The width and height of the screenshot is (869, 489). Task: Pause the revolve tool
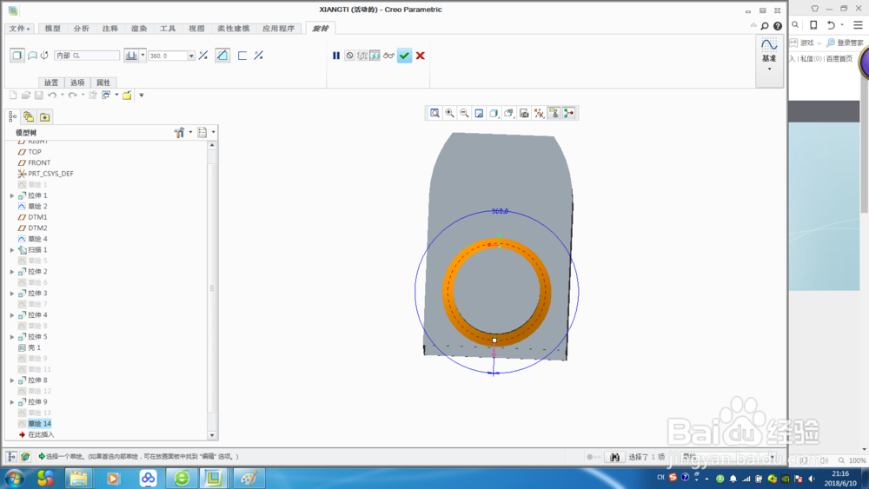335,56
